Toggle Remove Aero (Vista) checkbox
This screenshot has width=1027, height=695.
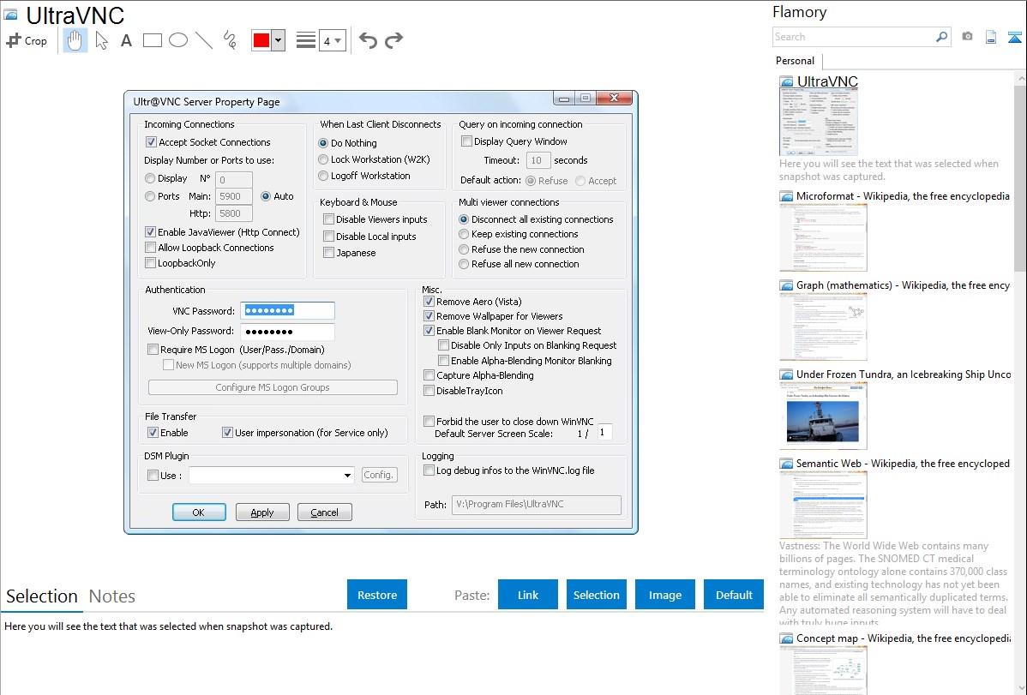click(429, 302)
